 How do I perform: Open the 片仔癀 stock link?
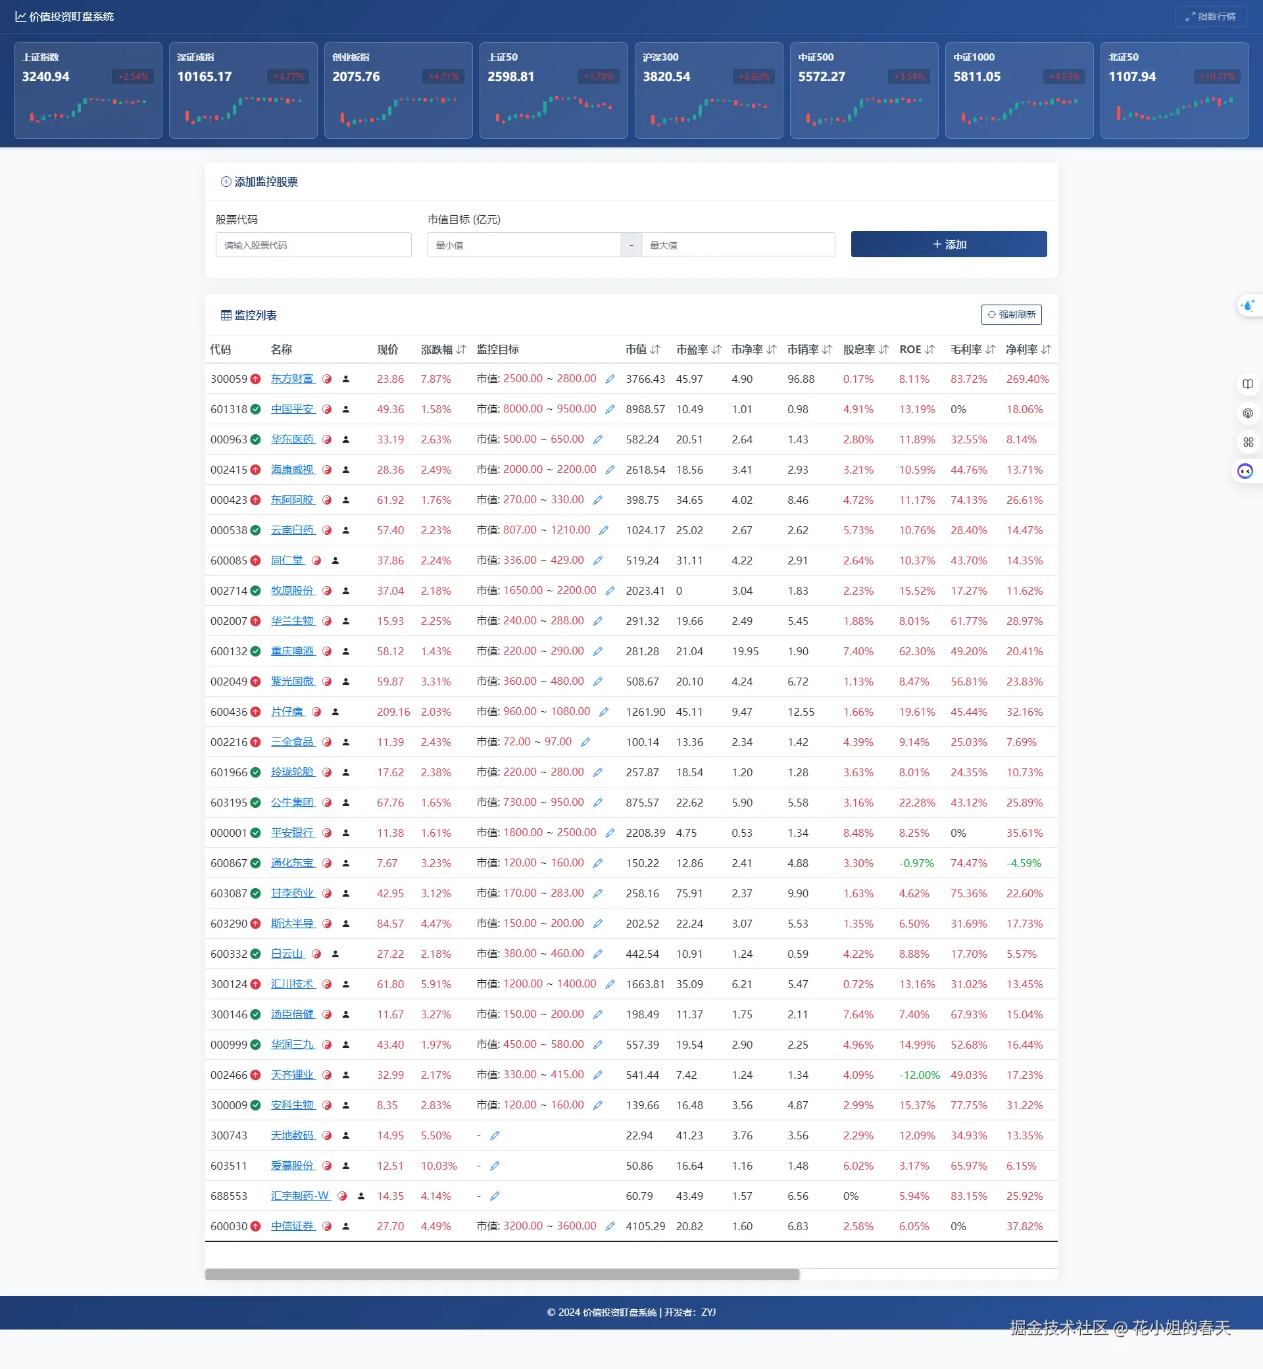click(287, 712)
